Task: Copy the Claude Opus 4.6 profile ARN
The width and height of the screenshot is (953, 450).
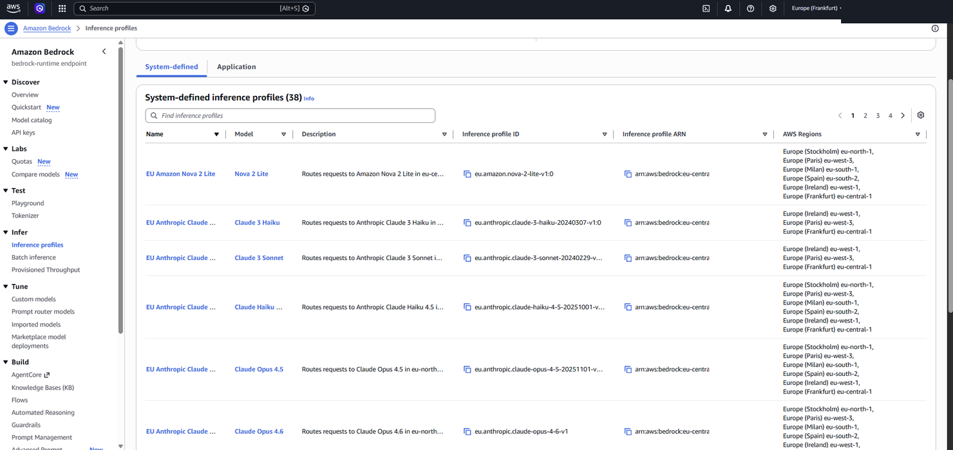Action: pyautogui.click(x=628, y=432)
